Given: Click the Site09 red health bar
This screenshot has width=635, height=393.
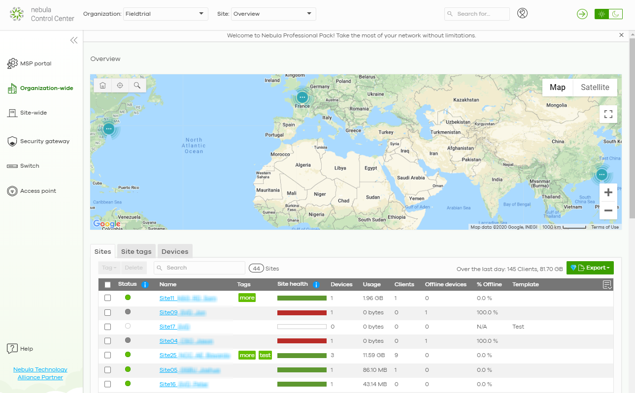Looking at the screenshot, I should coord(302,312).
